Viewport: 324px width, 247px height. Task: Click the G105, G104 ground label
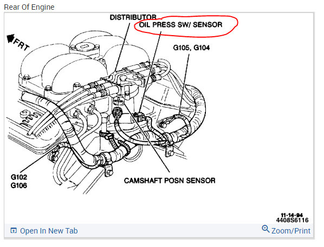coord(191,48)
